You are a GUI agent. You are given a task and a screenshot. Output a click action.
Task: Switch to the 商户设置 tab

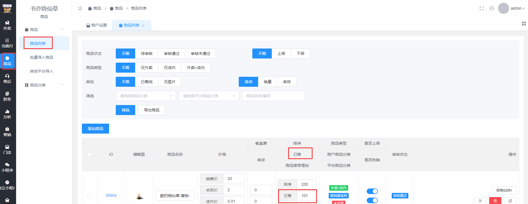click(96, 25)
